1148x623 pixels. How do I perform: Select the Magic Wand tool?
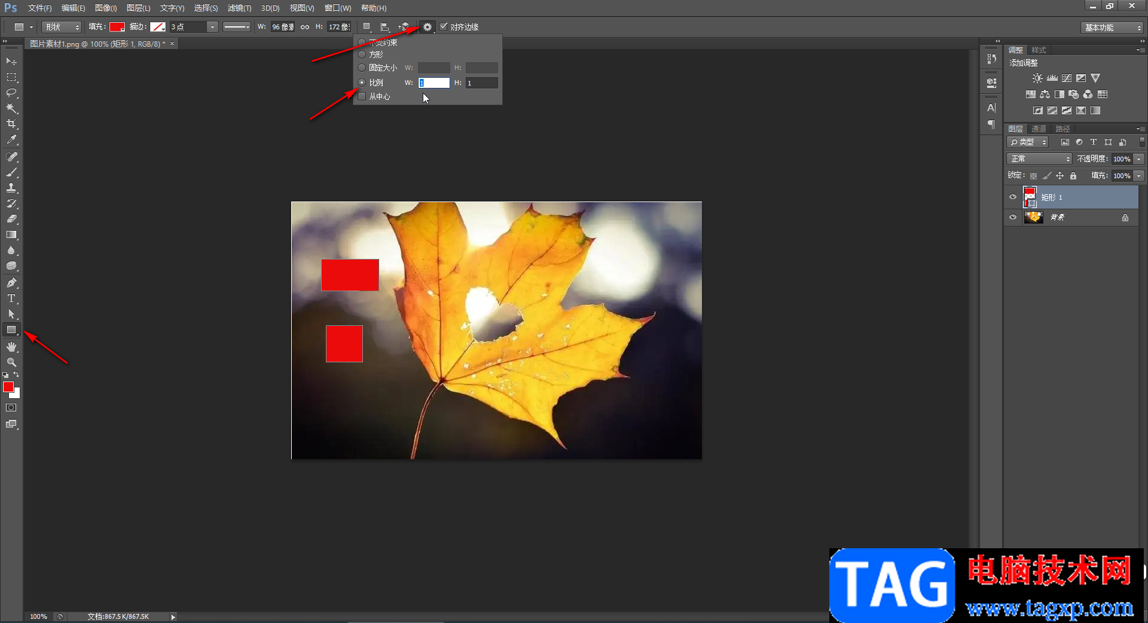[11, 108]
